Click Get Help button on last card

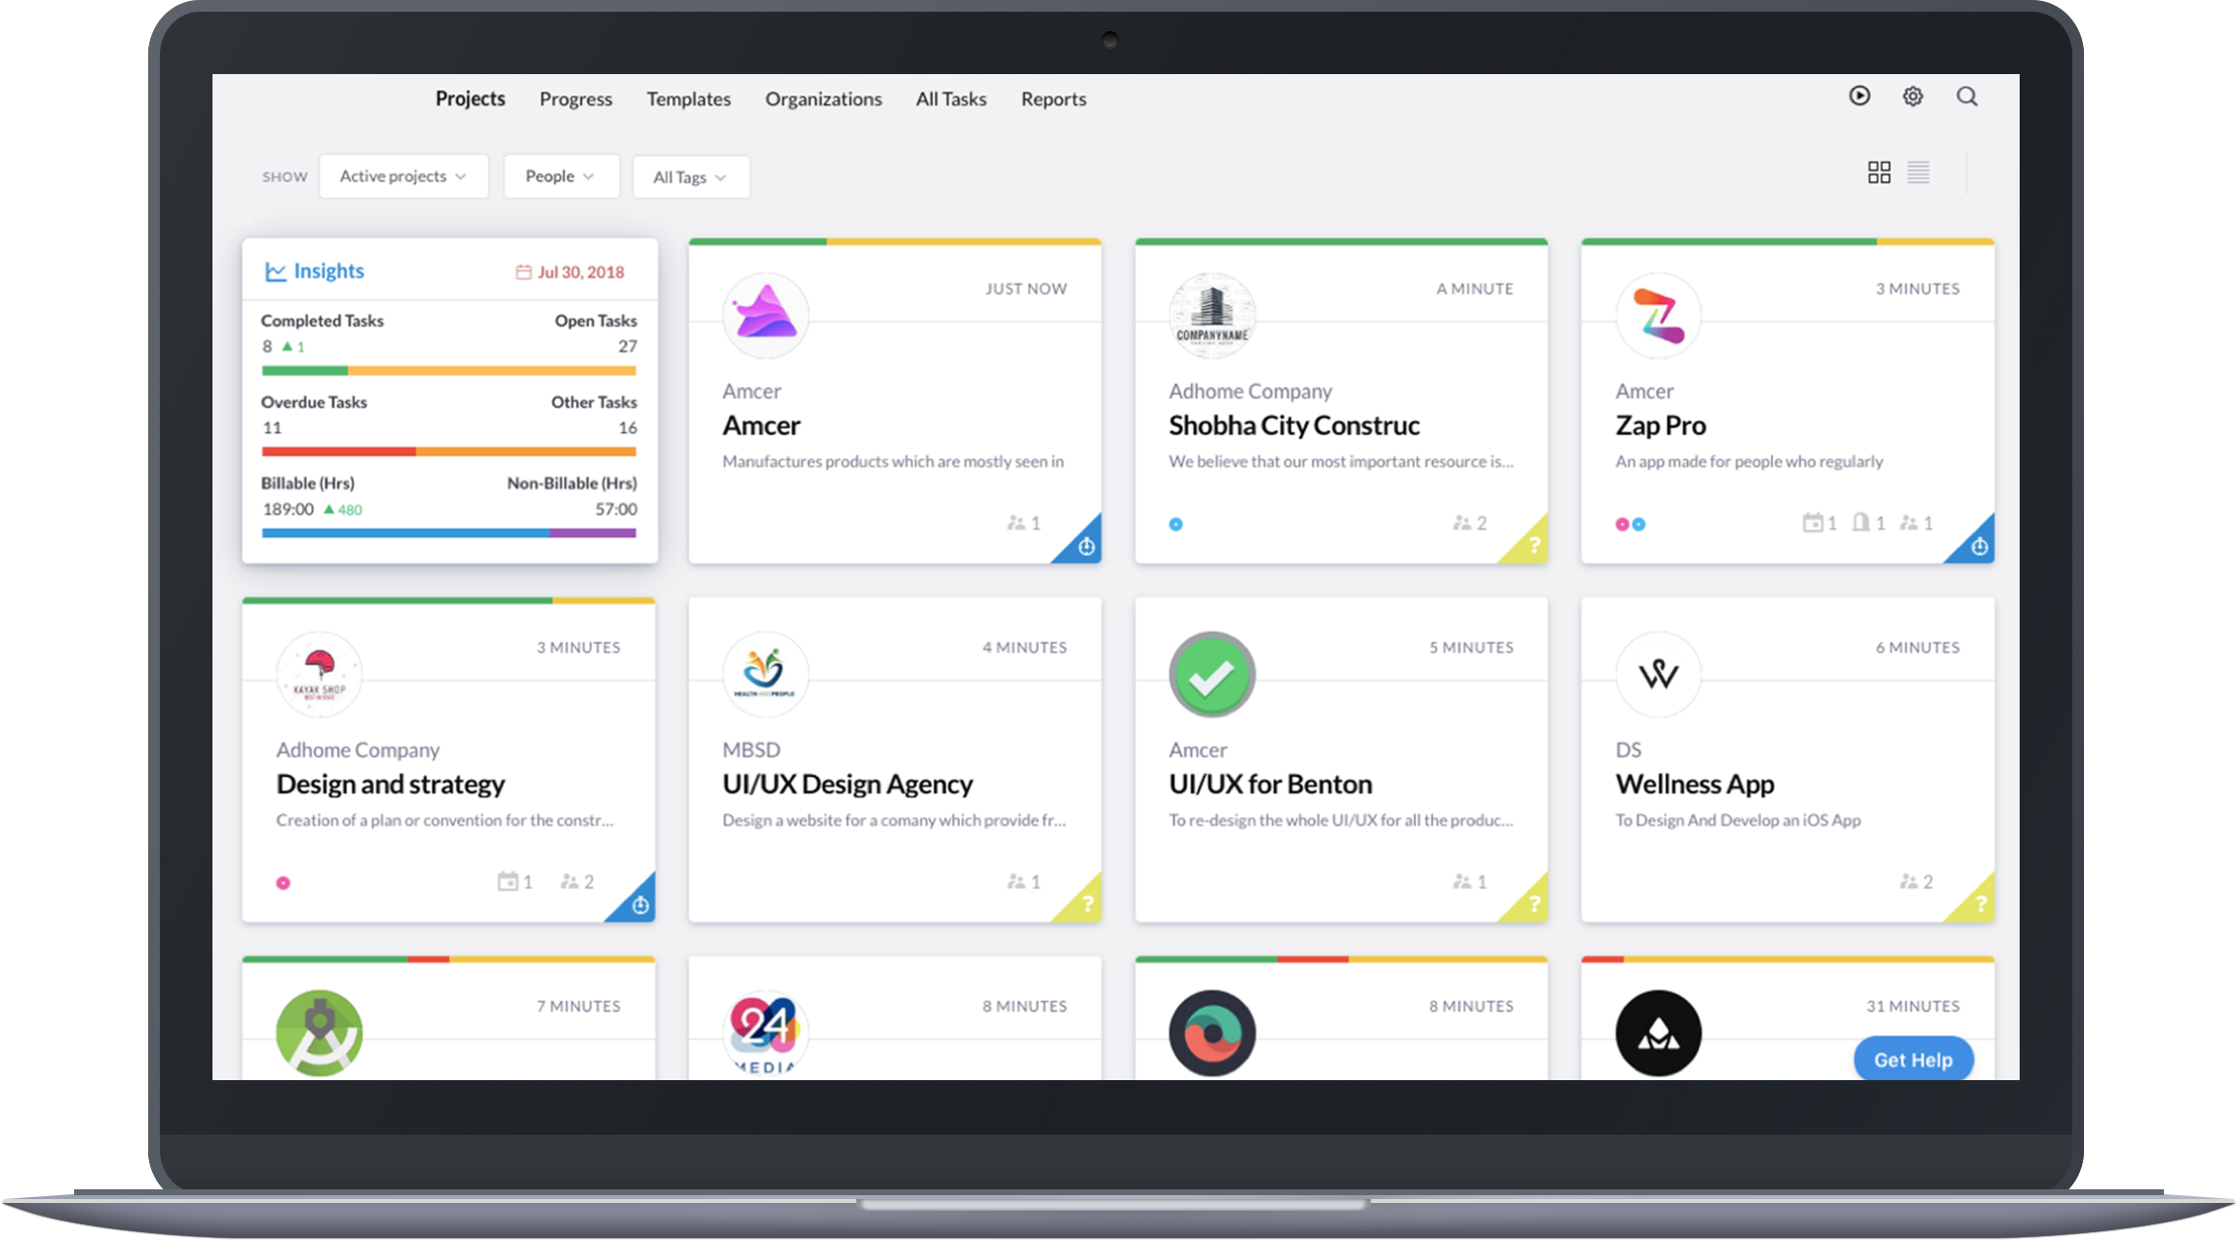pyautogui.click(x=1912, y=1060)
